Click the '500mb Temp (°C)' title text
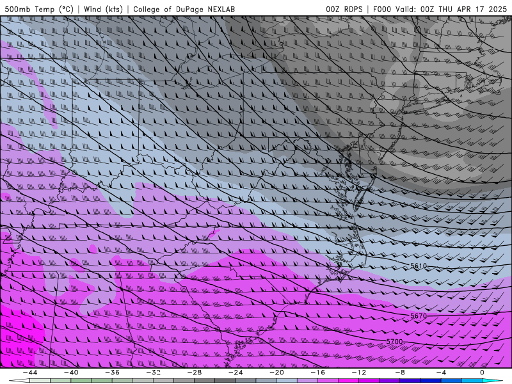The height and width of the screenshot is (384, 512). tap(39, 9)
